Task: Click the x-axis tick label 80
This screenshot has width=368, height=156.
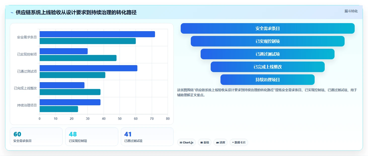Action: coord(168,119)
